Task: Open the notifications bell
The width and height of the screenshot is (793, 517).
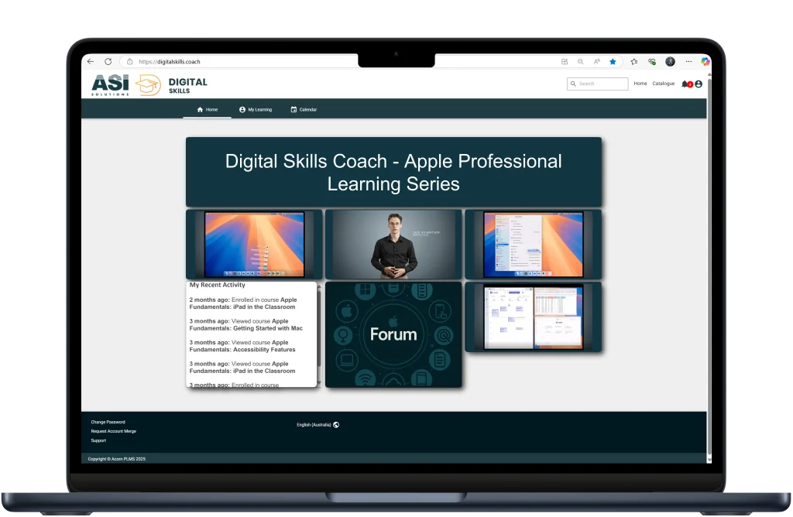Action: click(686, 84)
